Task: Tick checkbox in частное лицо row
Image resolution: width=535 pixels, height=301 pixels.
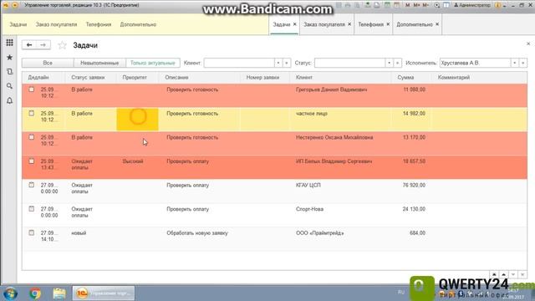Action: pos(32,113)
